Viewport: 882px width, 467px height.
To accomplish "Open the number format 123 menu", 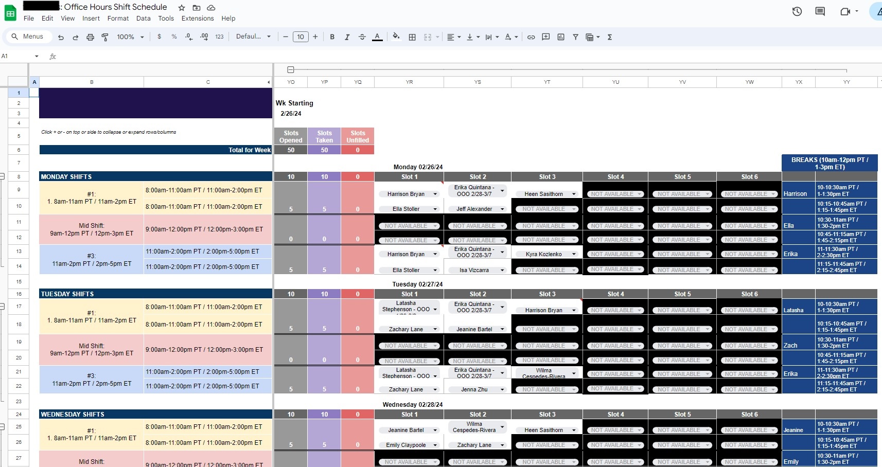I will tap(219, 37).
